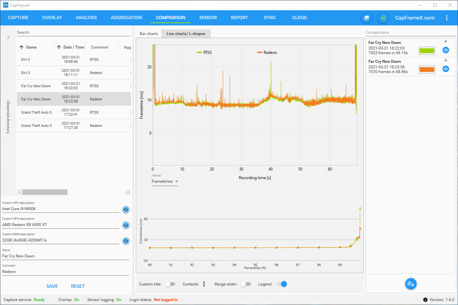Screen dimensions: 458x305
Task: Open the CapFrameX.com link
Action: coord(415,18)
